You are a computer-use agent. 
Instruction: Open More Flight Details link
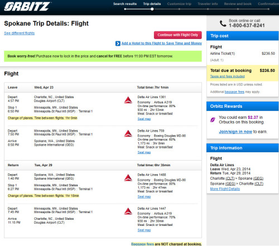pyautogui.click(x=225, y=189)
